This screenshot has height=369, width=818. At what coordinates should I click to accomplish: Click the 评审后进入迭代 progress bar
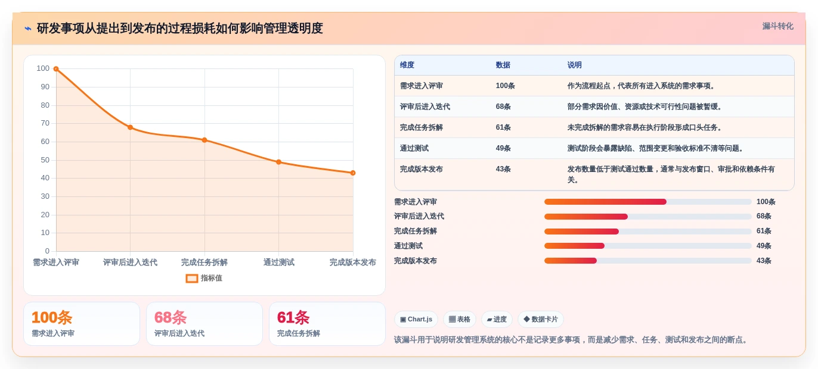point(648,217)
